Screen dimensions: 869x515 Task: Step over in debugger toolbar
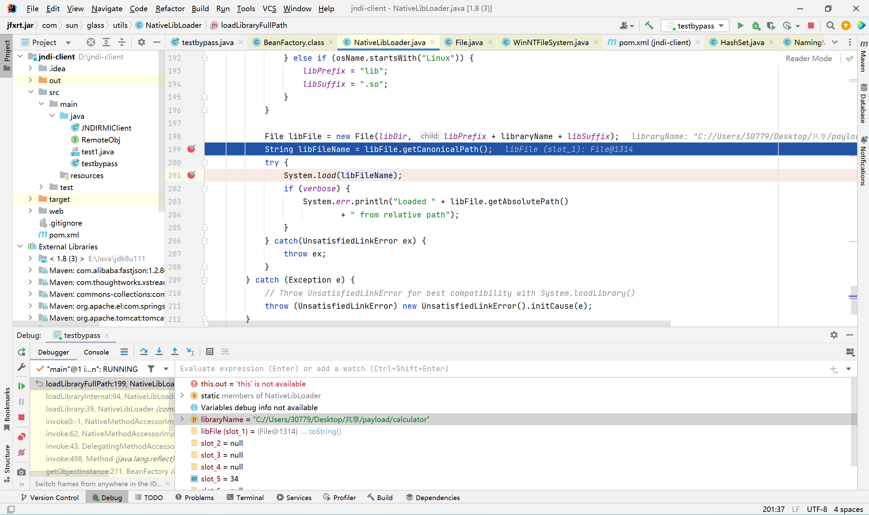click(144, 351)
